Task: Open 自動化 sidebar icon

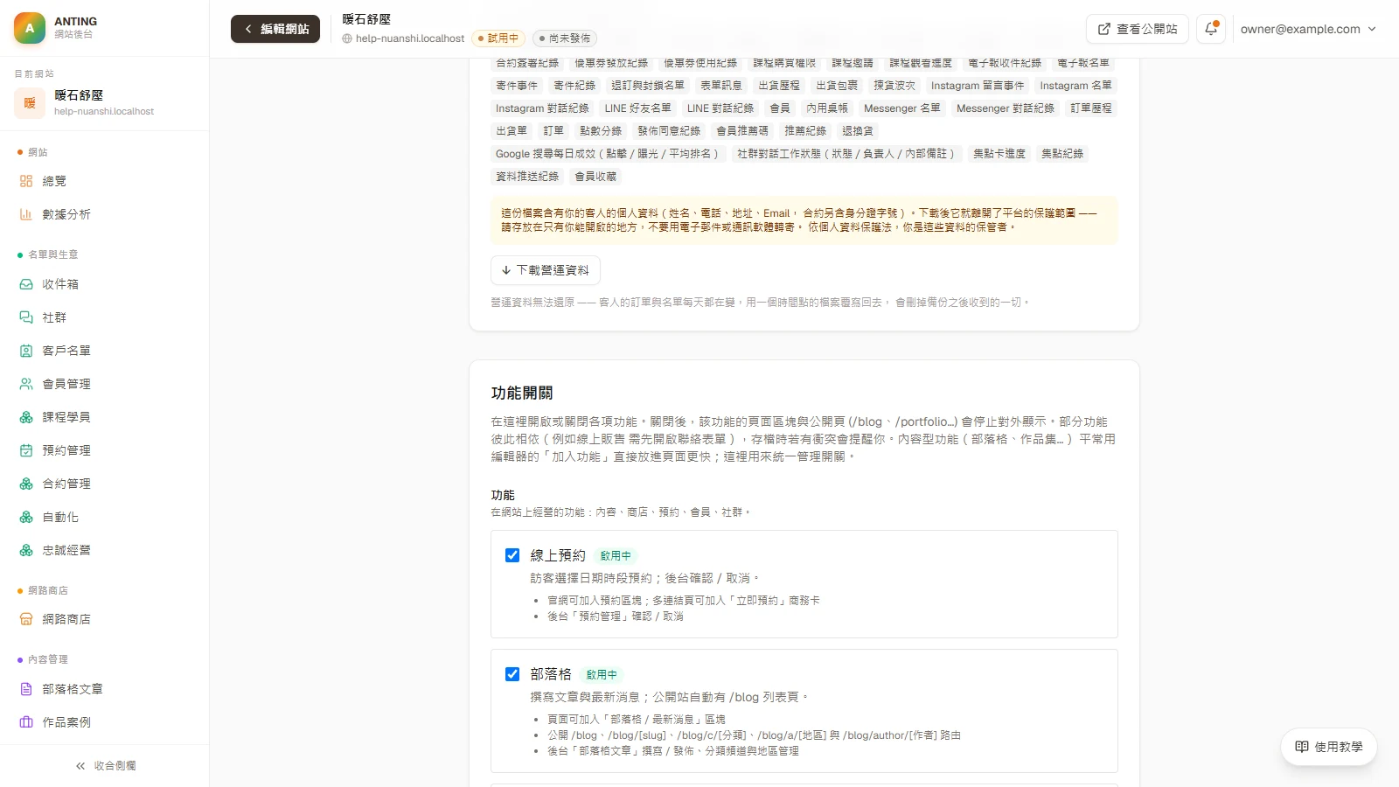Action: pos(26,517)
